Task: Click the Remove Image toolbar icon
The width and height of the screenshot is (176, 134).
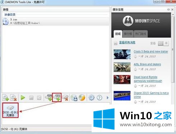Action: pyautogui.click(x=13, y=98)
